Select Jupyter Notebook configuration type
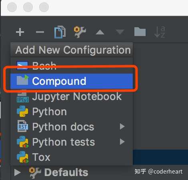This screenshot has height=180, width=188. pyautogui.click(x=72, y=96)
